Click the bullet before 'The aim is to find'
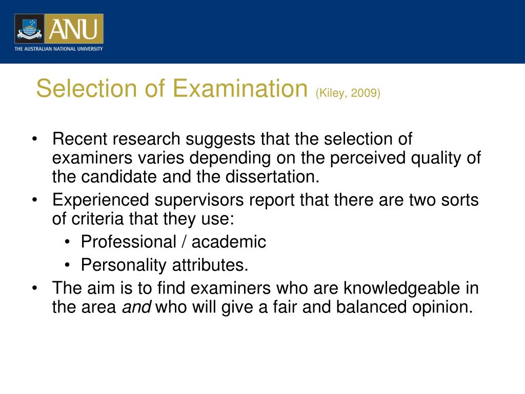This screenshot has height=394, width=525. tap(34, 288)
